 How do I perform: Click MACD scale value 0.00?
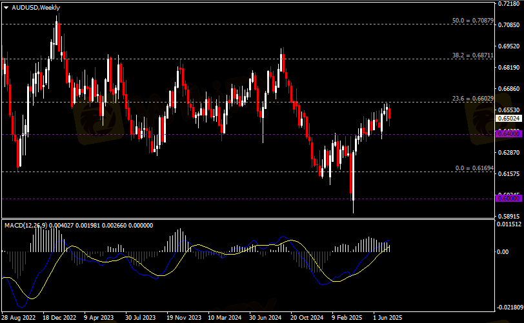(x=502, y=252)
